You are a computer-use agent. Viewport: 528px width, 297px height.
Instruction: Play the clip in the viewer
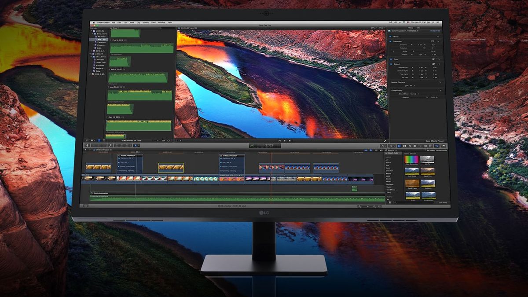pos(284,141)
